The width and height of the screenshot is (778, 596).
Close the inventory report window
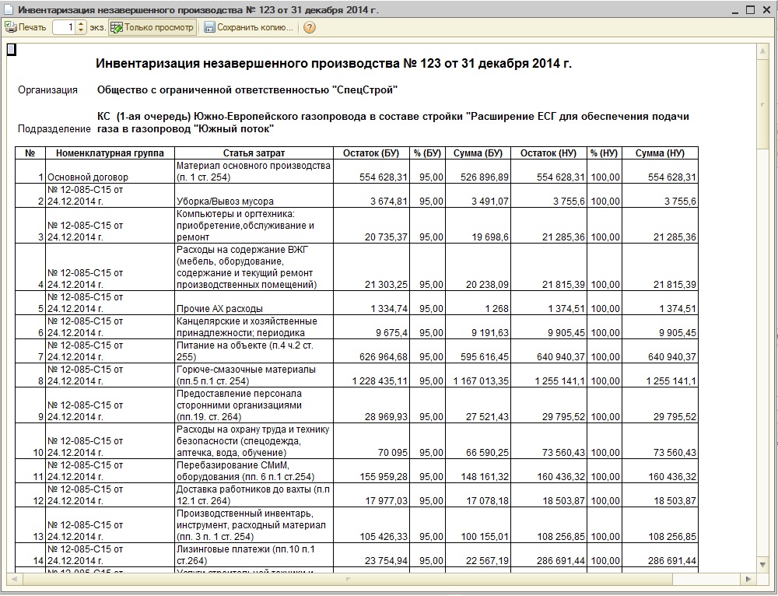pos(765,9)
